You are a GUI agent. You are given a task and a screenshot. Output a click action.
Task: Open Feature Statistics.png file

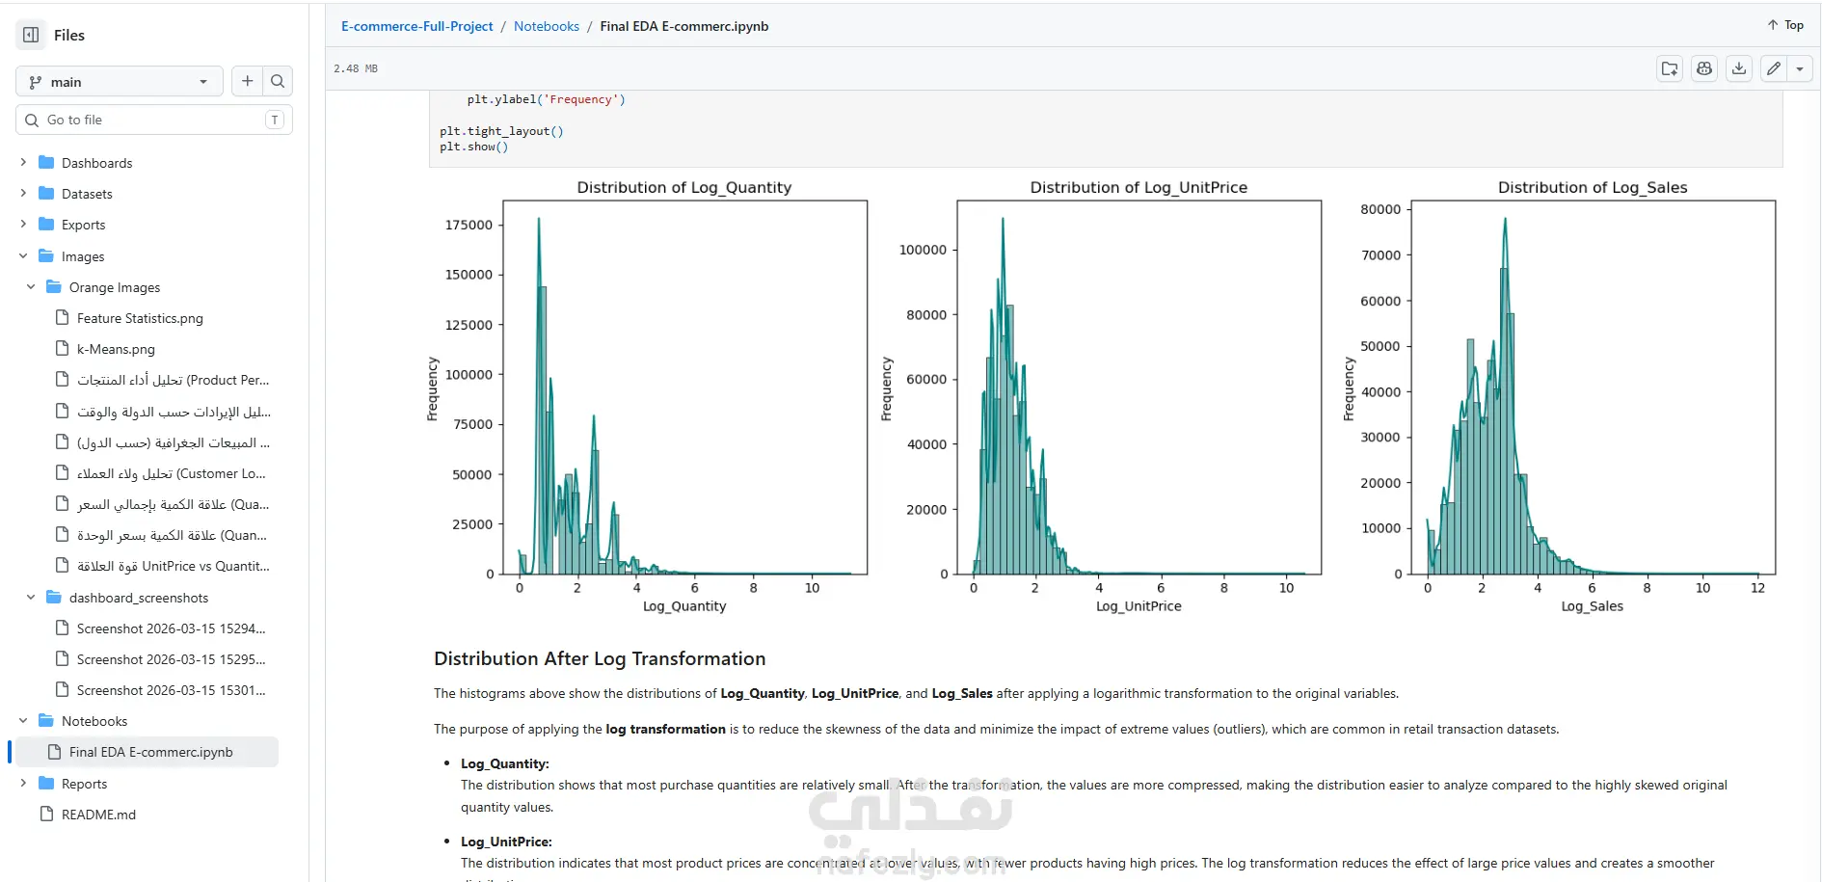(140, 318)
